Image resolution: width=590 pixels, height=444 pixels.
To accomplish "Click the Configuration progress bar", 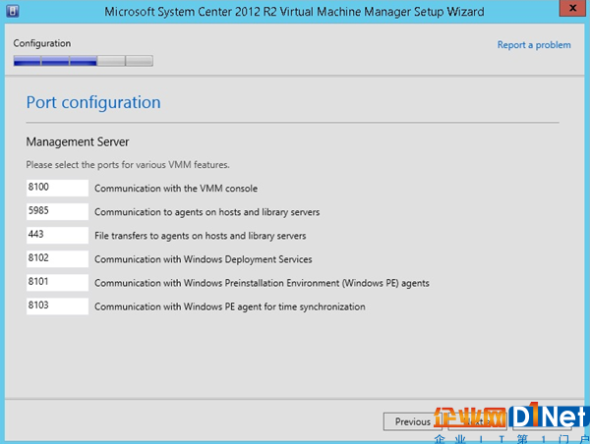I will [x=84, y=61].
